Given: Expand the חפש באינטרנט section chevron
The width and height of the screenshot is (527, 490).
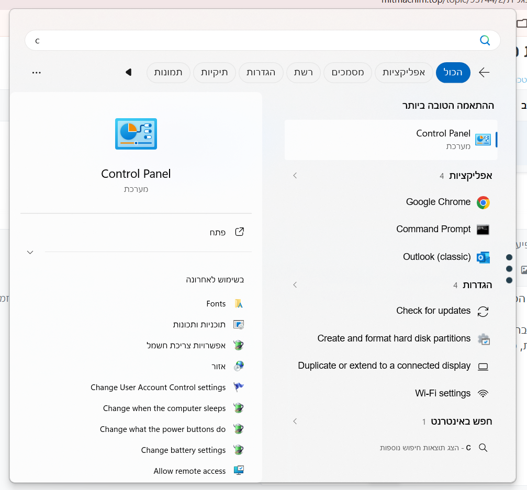Looking at the screenshot, I should tap(295, 421).
